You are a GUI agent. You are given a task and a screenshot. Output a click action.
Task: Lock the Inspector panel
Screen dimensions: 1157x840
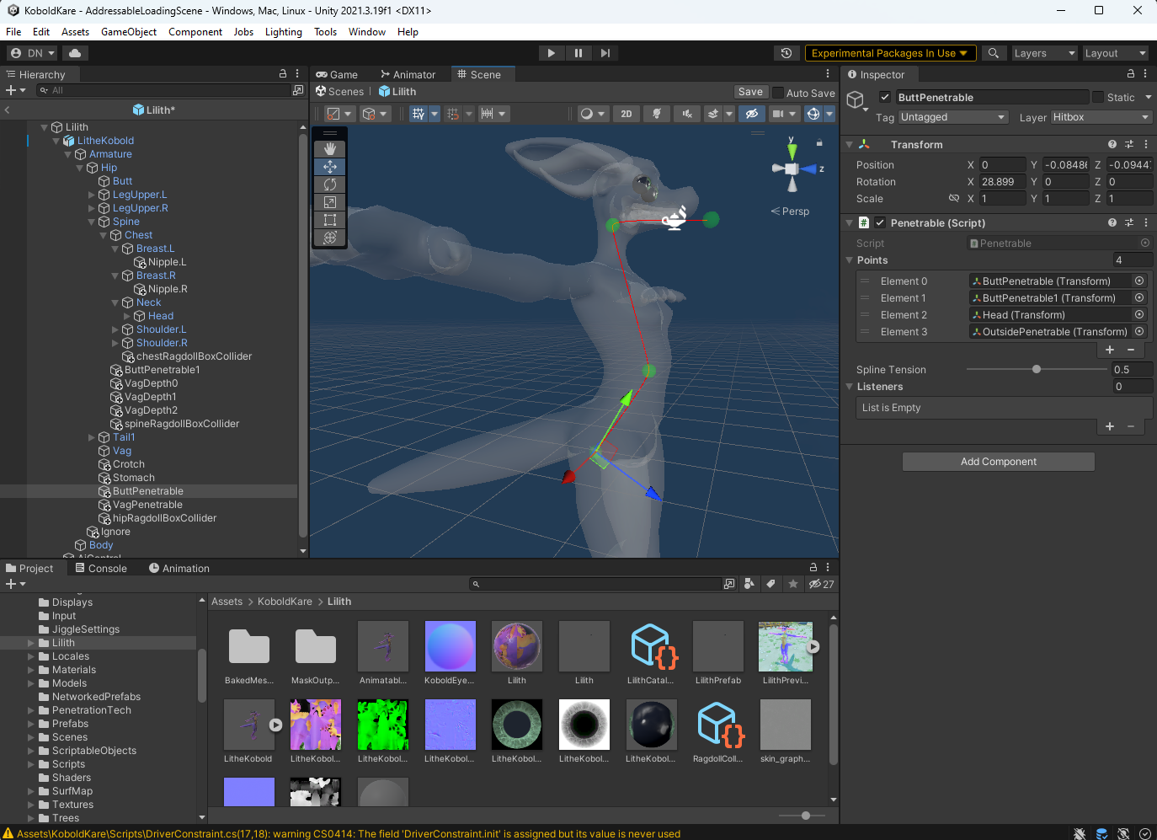pos(1131,74)
